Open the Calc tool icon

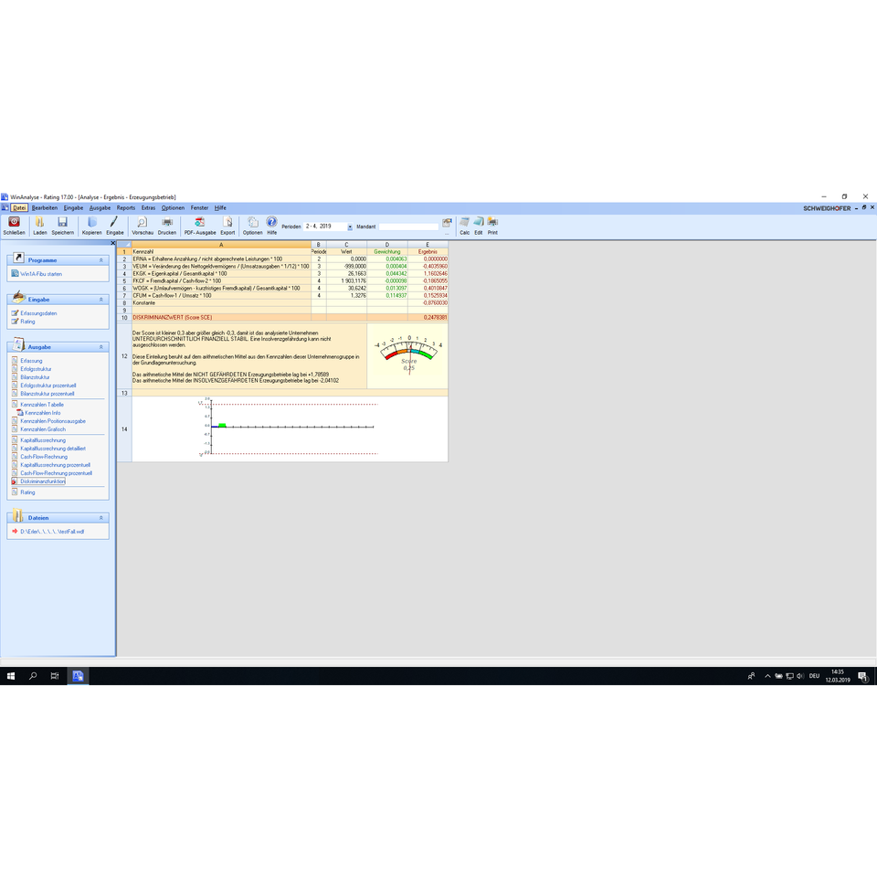click(x=464, y=222)
